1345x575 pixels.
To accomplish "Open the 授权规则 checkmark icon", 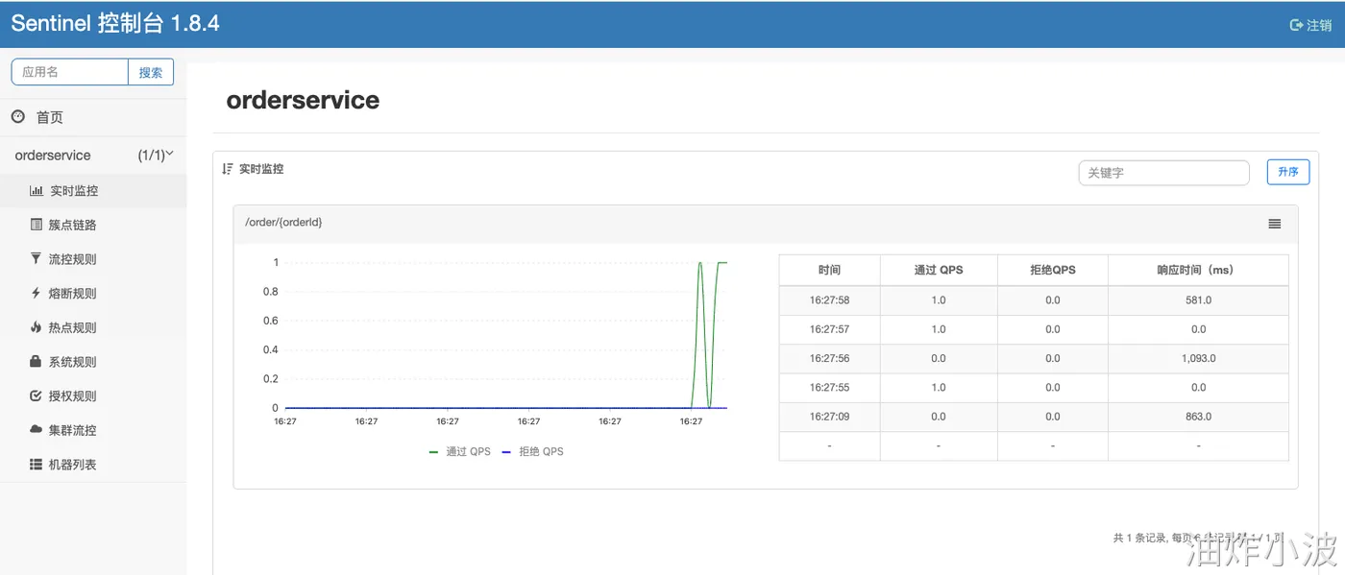I will (x=37, y=395).
